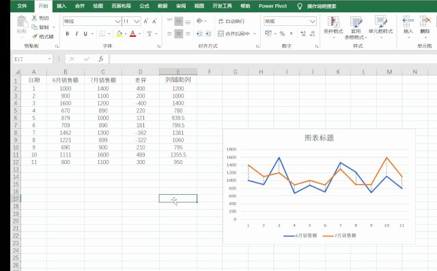Select column D header
The width and height of the screenshot is (437, 271).
pos(141,72)
